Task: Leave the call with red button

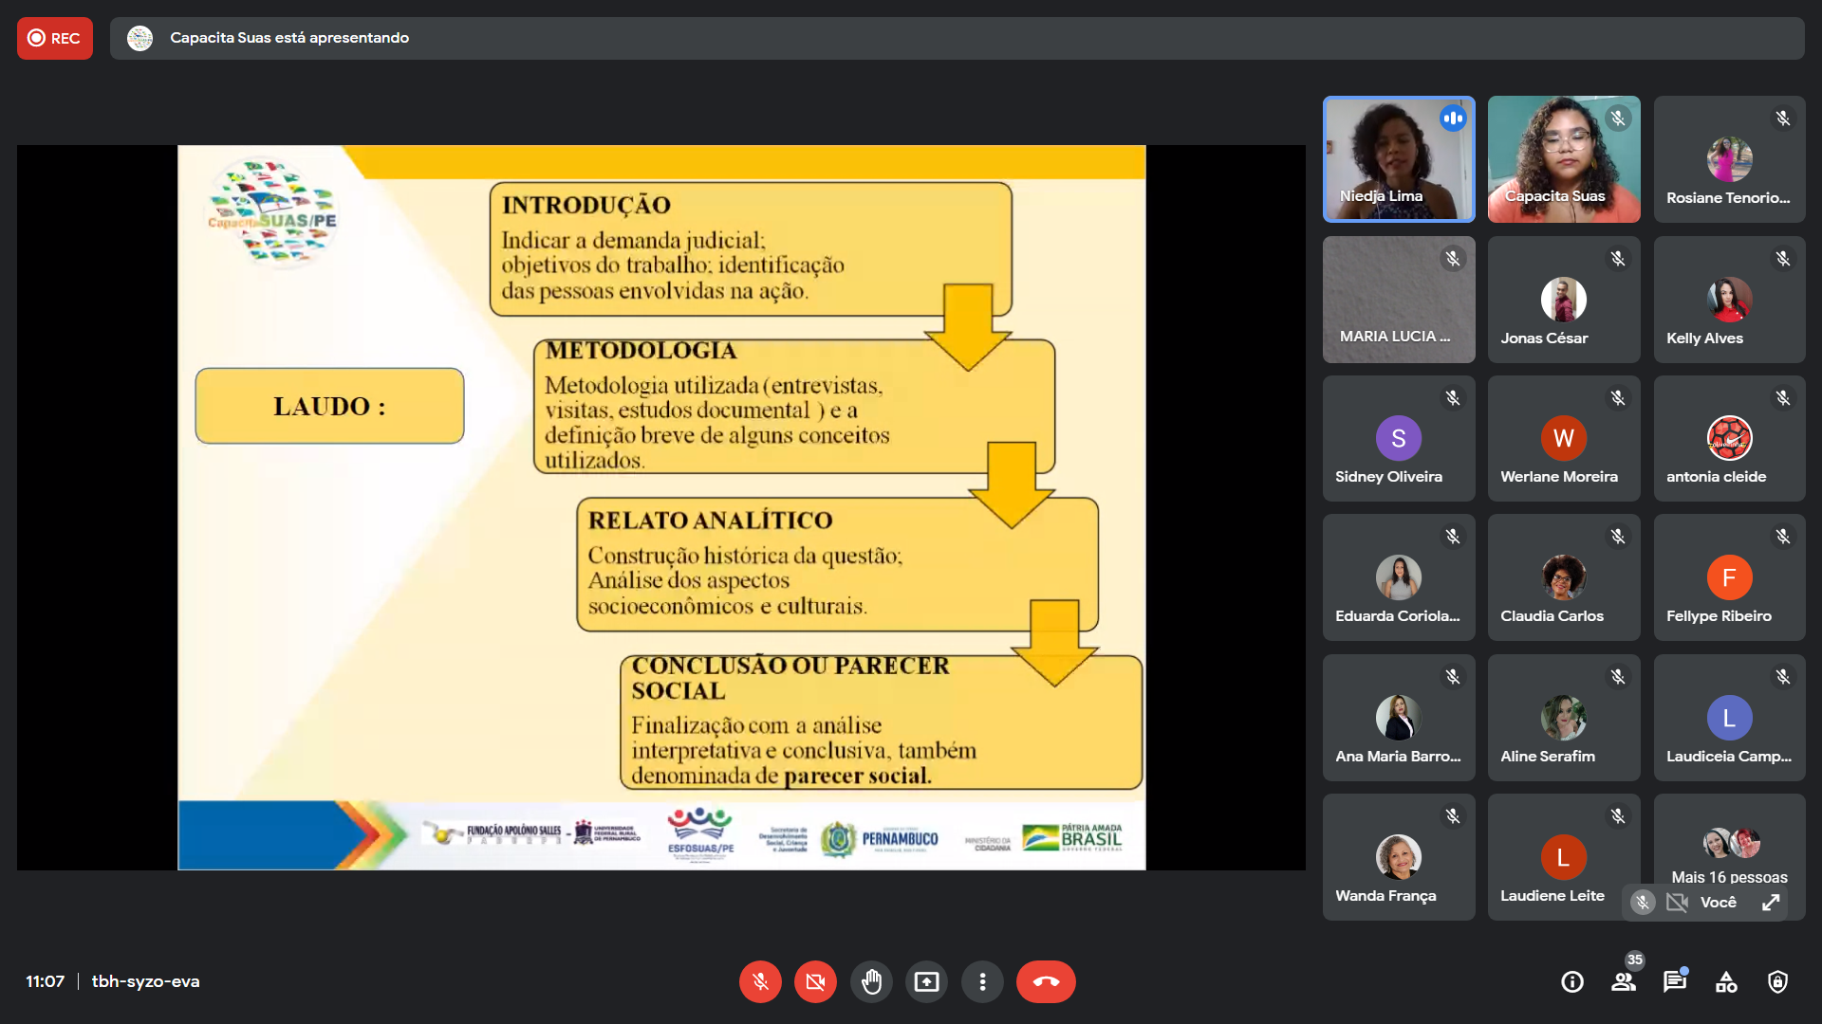Action: coord(1046,981)
